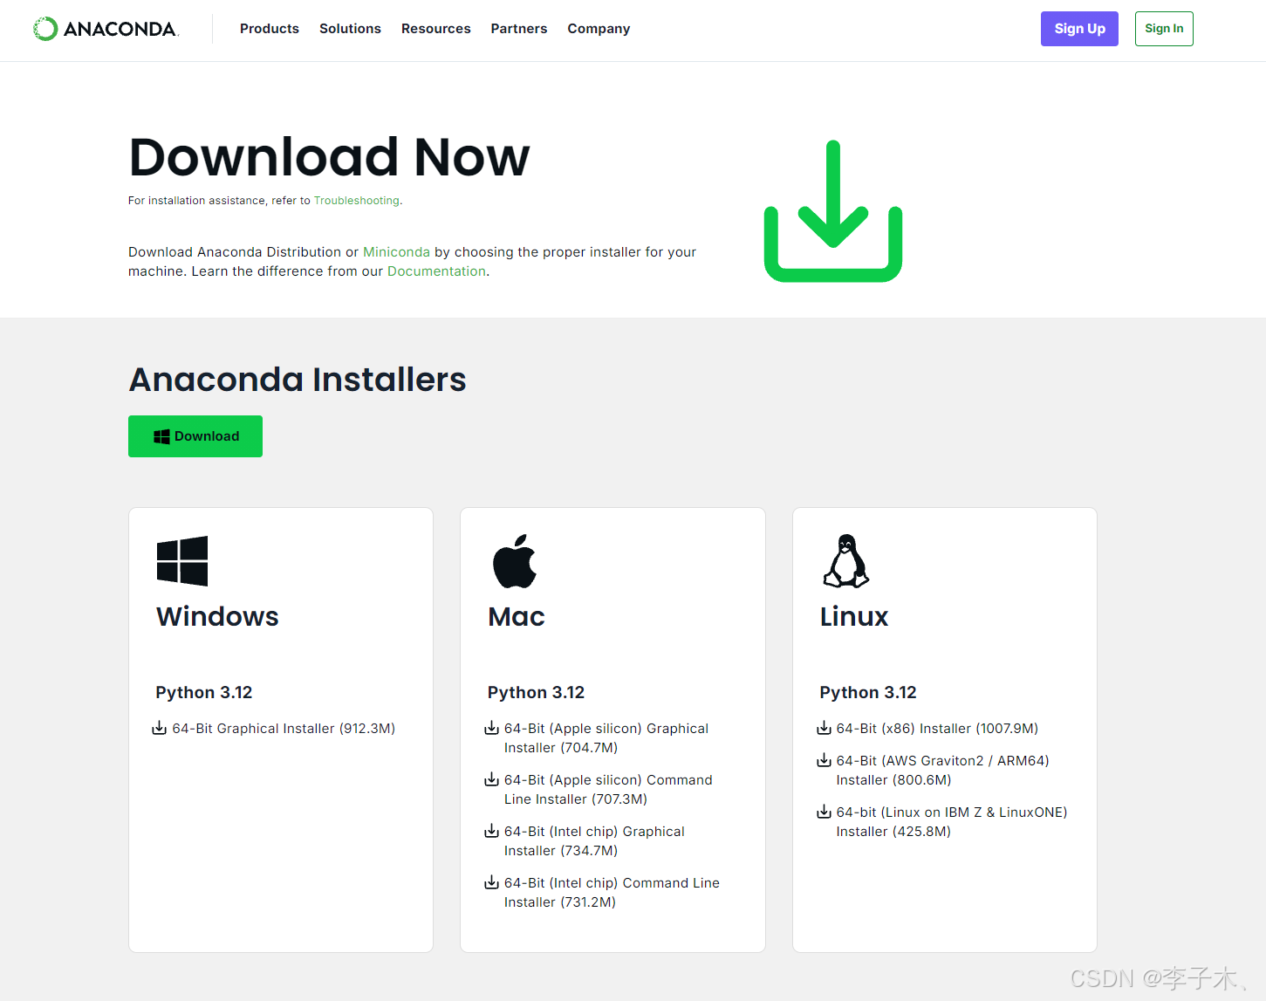1266x1001 pixels.
Task: Click the Anaconda logo in header
Action: pos(106,29)
